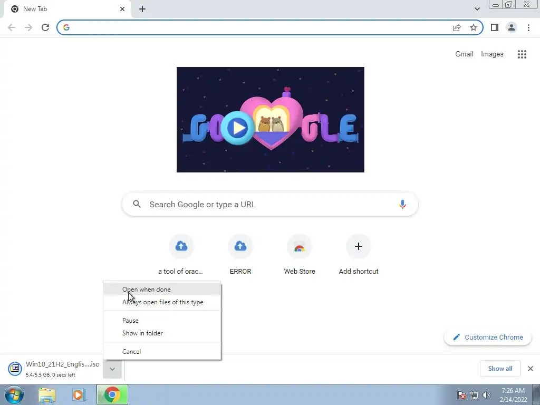Click the taskbar clock showing 7:26 AM
540x405 pixels.
coord(514,395)
